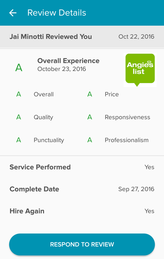Tap the Hire Again Yes value
This screenshot has width=164, height=259.
pyautogui.click(x=149, y=211)
